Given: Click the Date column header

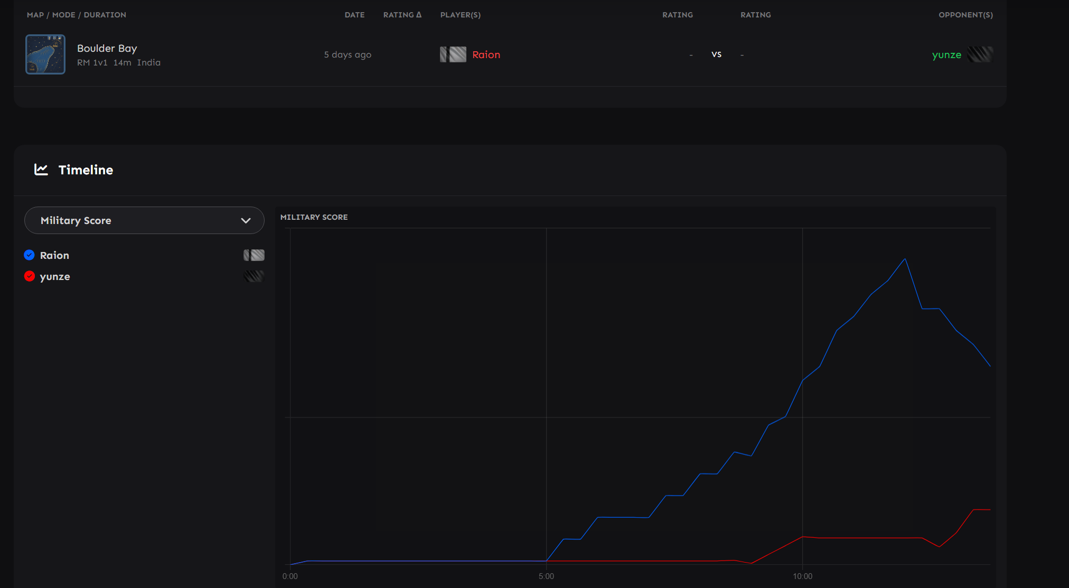Looking at the screenshot, I should click(354, 15).
